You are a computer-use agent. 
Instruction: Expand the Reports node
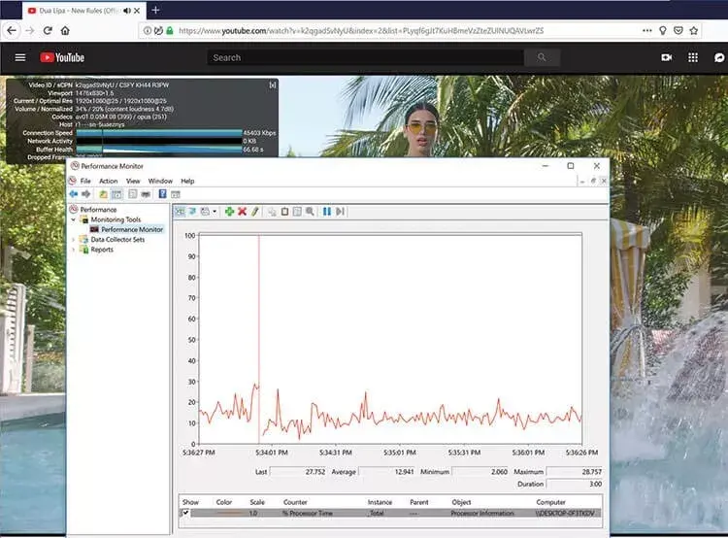point(74,250)
